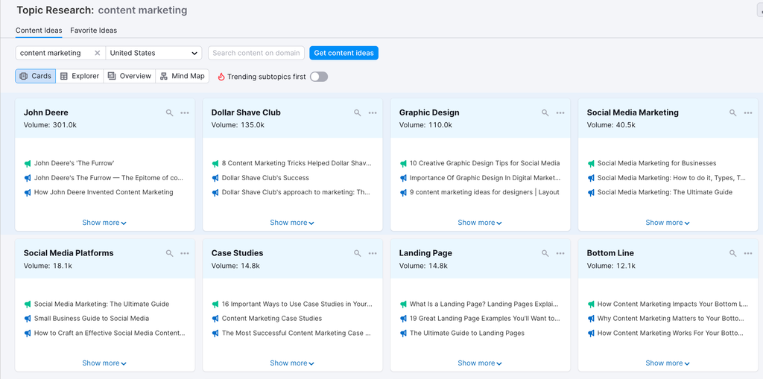The width and height of the screenshot is (763, 379).
Task: Select the Overview view
Action: (130, 76)
